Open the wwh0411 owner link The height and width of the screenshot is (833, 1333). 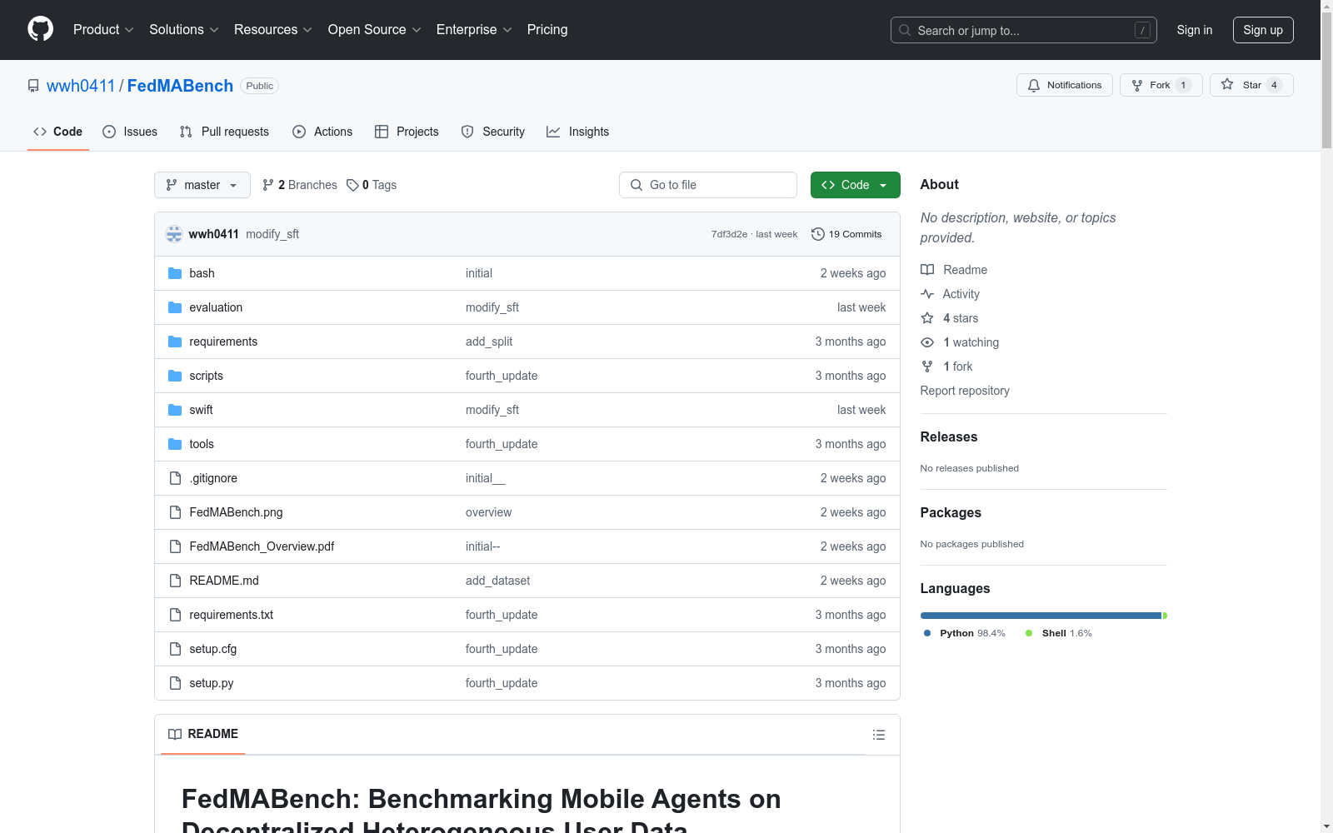(x=81, y=86)
